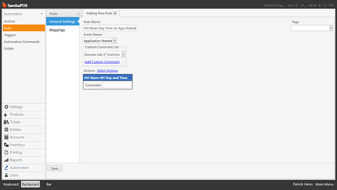Screen dimensions: 337x190
Task: Open the Mappings section
Action: tap(57, 30)
